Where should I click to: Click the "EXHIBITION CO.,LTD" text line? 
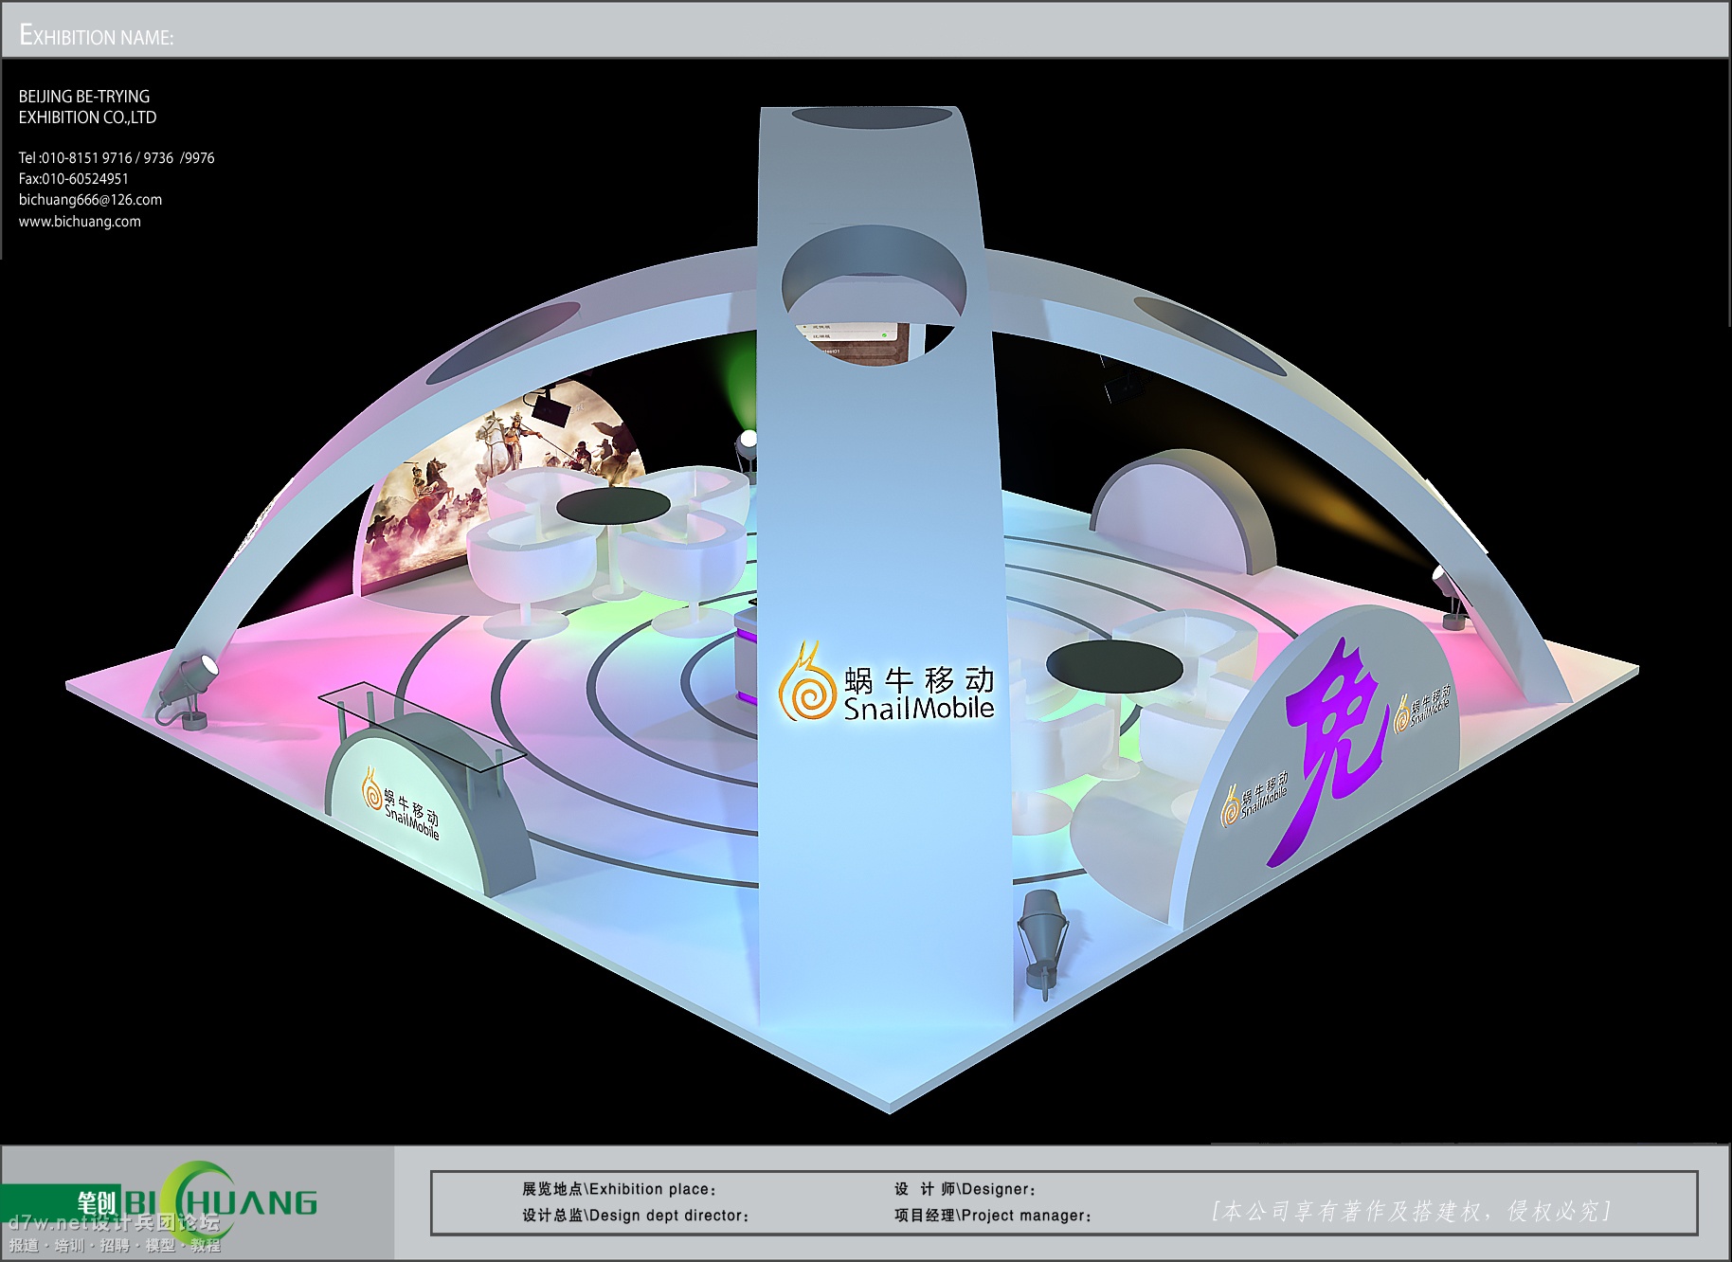pyautogui.click(x=88, y=117)
